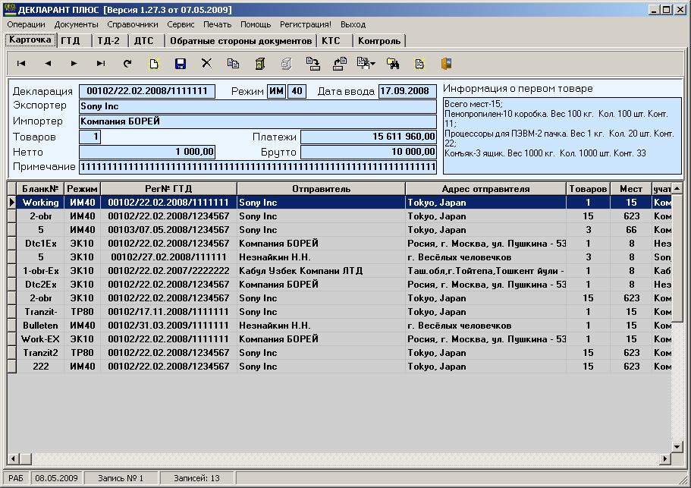691x488 pixels.
Task: Click the binoculars search icon
Action: (x=393, y=64)
